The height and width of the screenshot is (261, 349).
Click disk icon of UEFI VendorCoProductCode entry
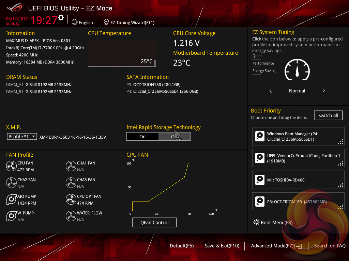(260, 158)
